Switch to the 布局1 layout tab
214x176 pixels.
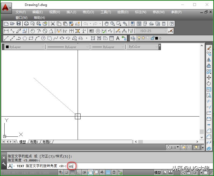34,142
